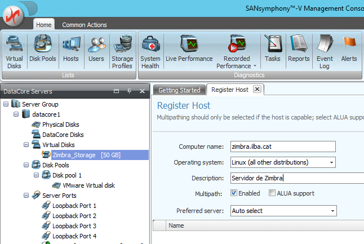Enable the ALUA support checkbox
Viewport: 364px width, 244px height.
pyautogui.click(x=272, y=193)
